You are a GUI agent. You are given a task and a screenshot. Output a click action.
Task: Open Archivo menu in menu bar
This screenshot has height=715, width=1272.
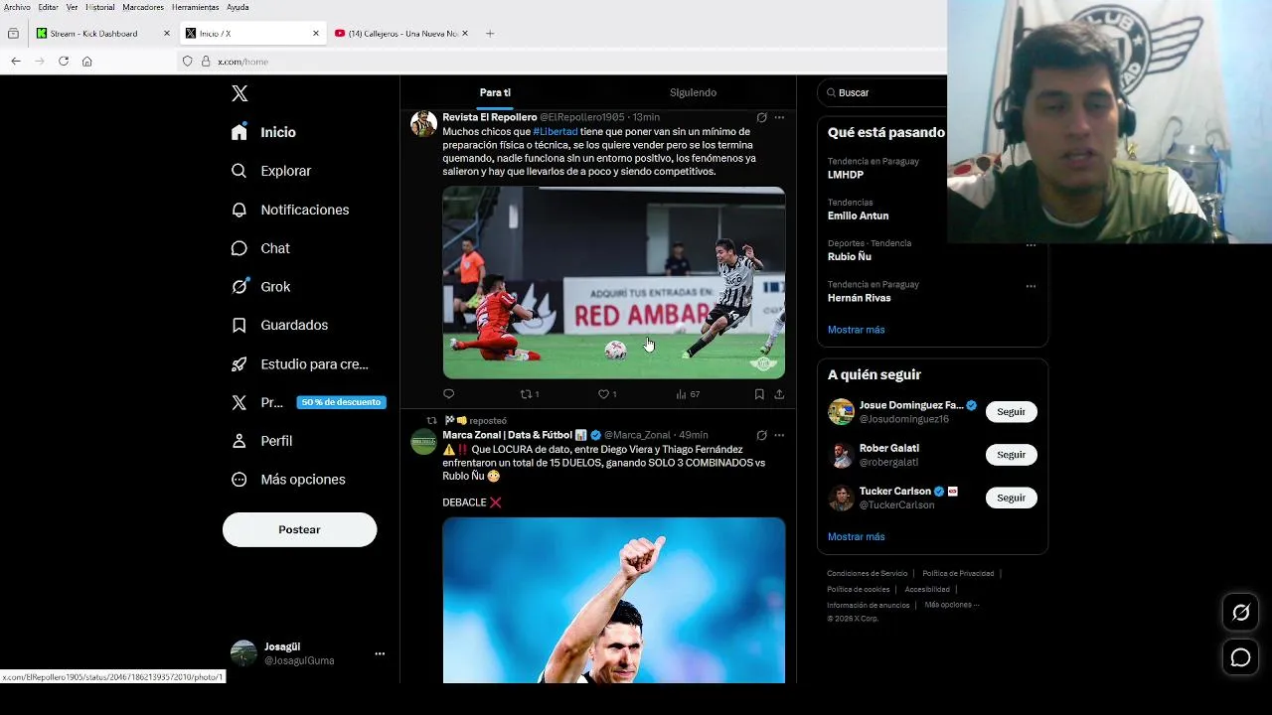[x=17, y=7]
